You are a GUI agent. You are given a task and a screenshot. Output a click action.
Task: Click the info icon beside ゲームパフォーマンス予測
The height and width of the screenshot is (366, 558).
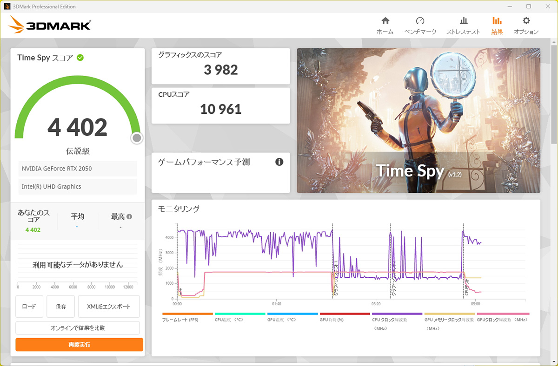(x=279, y=162)
